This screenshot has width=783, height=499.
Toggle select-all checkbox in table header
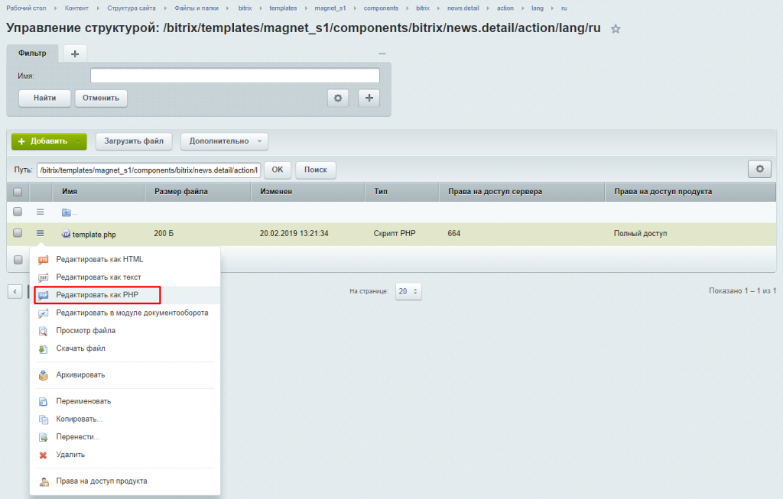18,192
